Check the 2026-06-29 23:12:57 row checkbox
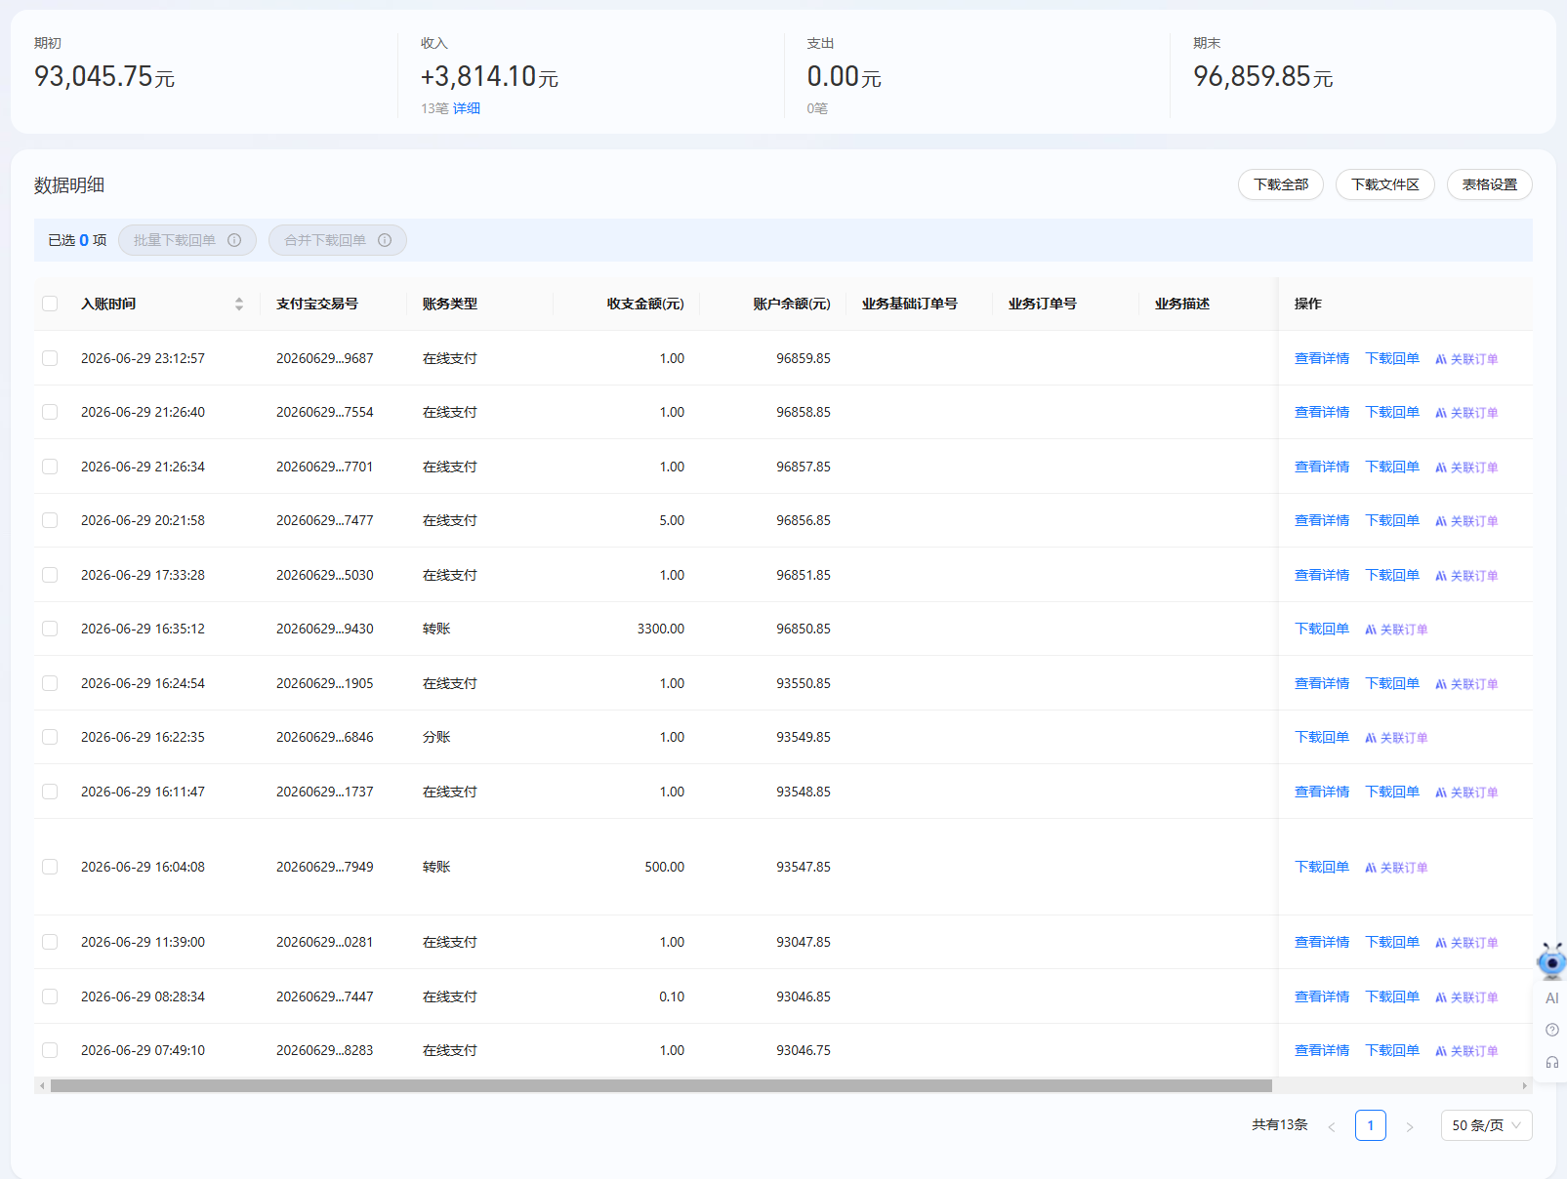1567x1179 pixels. [x=50, y=358]
